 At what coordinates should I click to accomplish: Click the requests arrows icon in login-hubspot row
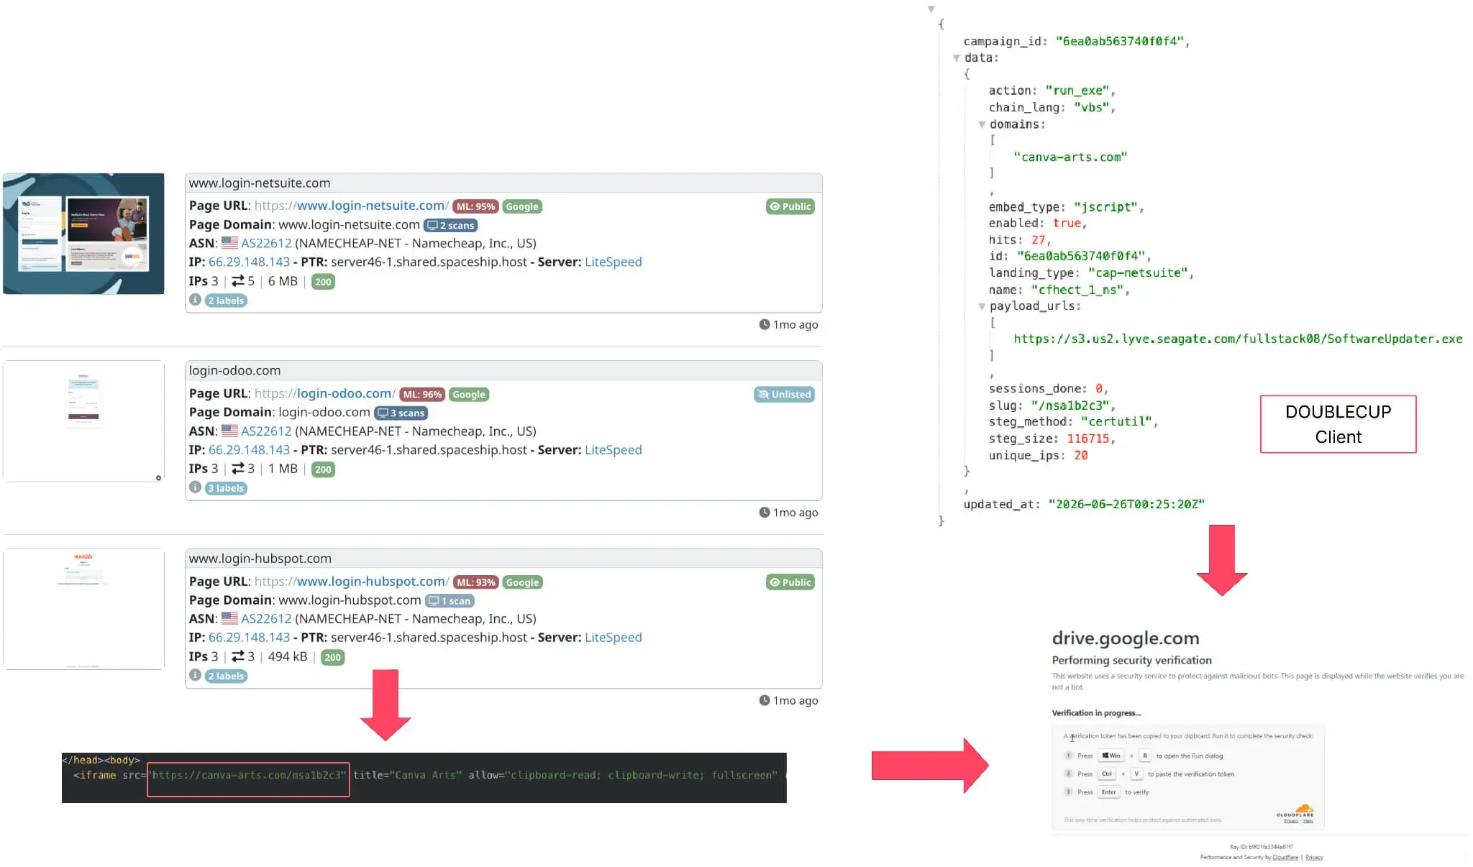tap(237, 656)
